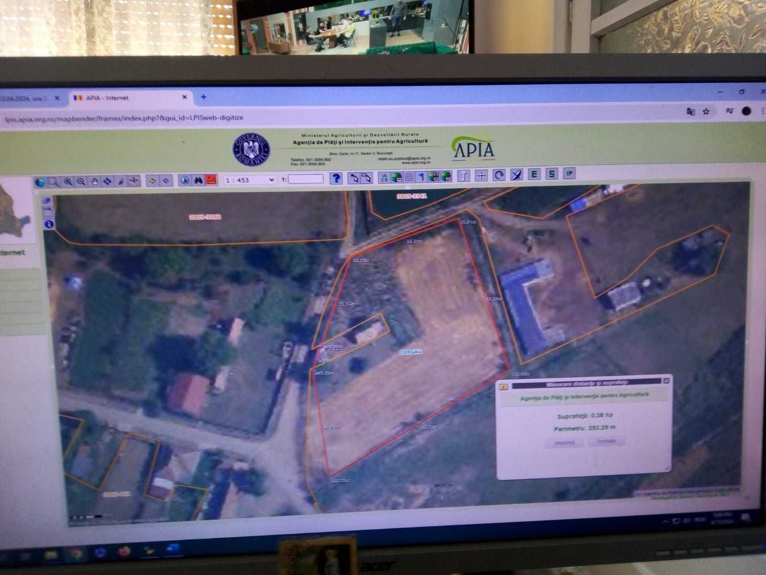The image size is (766, 575).
Task: Close the APIA - Internet tab
Action: click(x=184, y=97)
